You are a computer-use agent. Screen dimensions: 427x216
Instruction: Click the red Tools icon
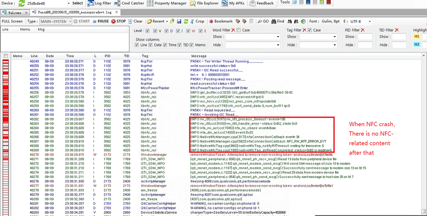point(329,2)
